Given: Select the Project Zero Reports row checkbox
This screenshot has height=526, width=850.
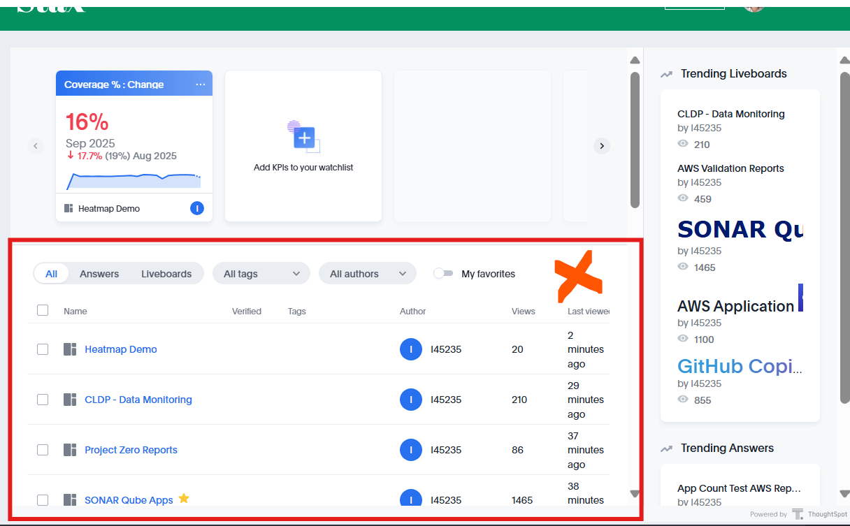Looking at the screenshot, I should [x=43, y=450].
